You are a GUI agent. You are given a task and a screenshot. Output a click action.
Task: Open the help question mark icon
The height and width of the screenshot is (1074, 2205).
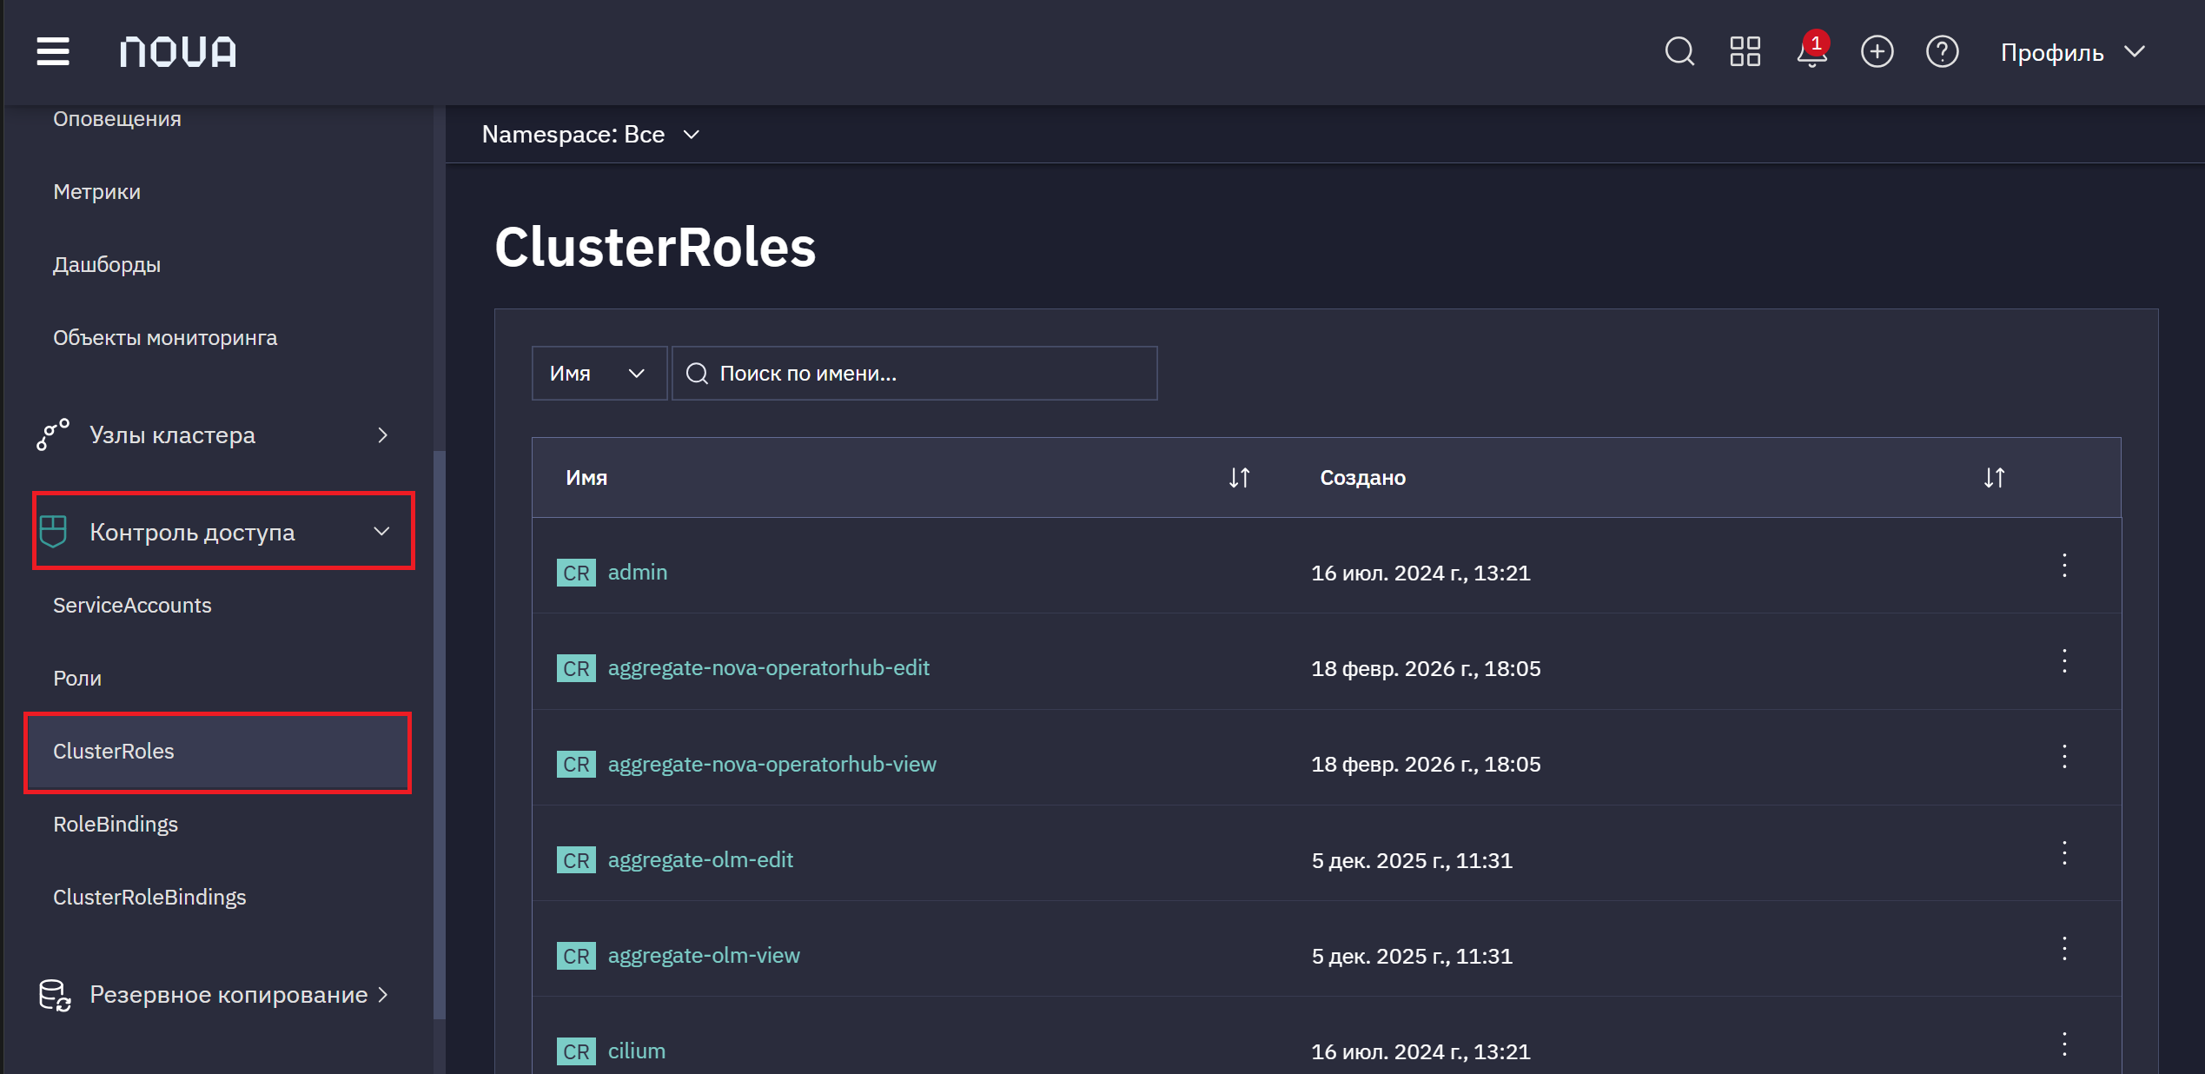(x=1942, y=51)
